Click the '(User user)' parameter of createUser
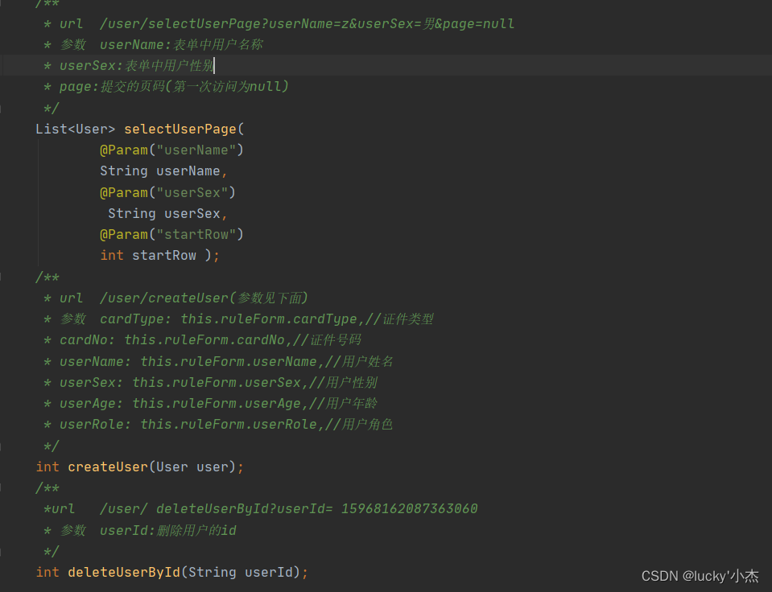This screenshot has width=772, height=592. coord(192,467)
